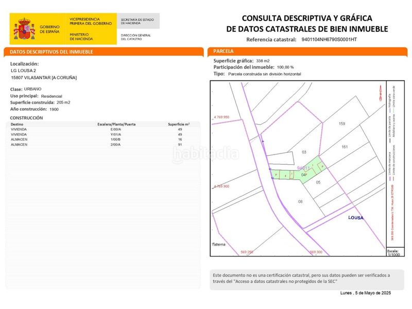This screenshot has height=309, width=412.
Task: Click the north arrow on the map
Action: click(x=380, y=93)
